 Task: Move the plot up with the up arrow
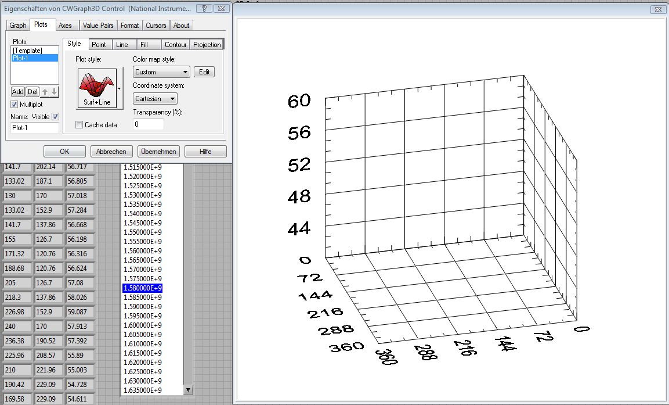(45, 92)
